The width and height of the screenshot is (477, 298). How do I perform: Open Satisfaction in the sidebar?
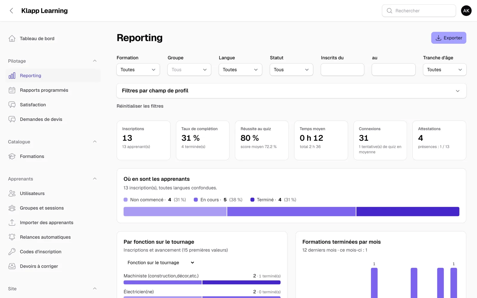pyautogui.click(x=53, y=105)
